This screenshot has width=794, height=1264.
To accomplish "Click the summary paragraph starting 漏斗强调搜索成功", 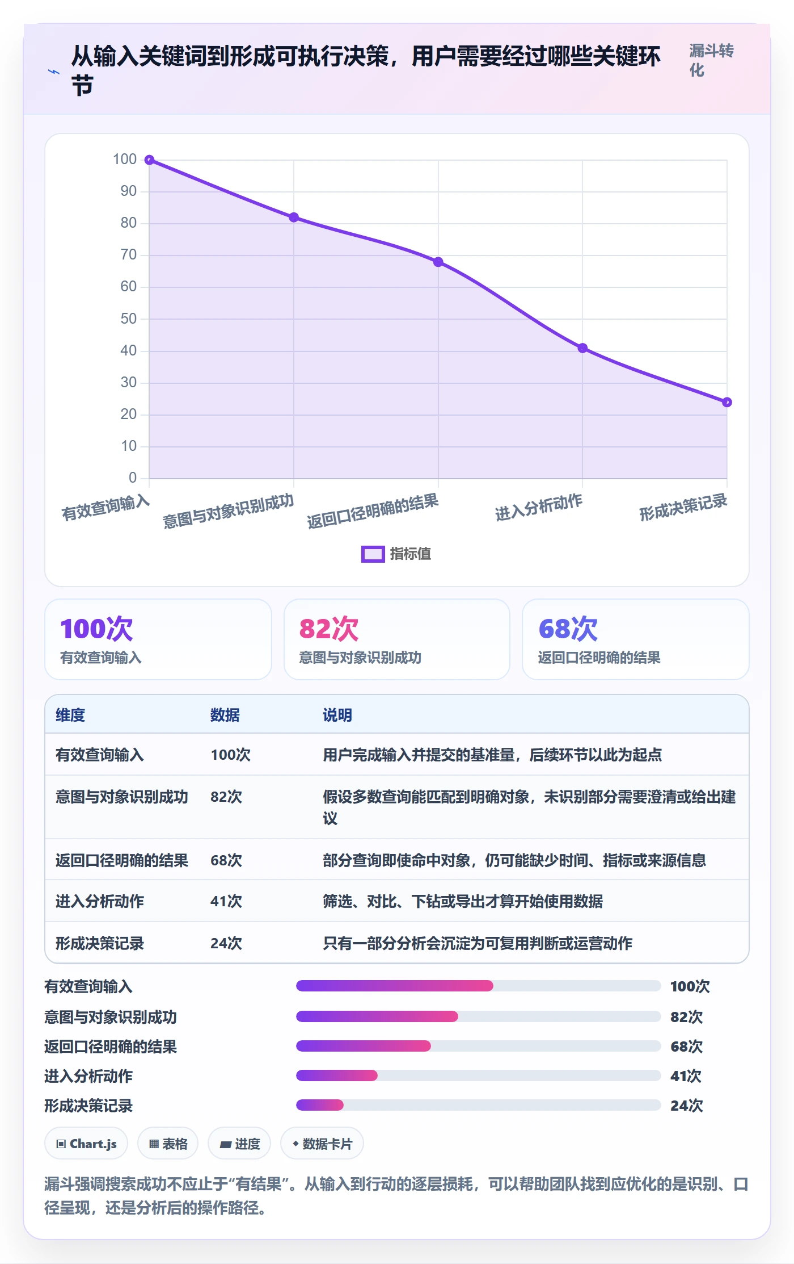I will pyautogui.click(x=396, y=1195).
